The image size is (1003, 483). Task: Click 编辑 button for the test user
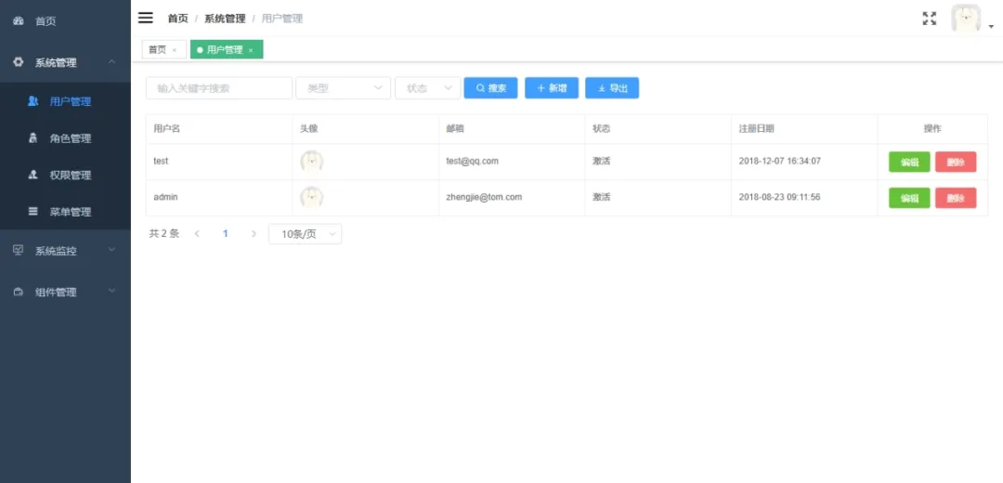909,162
